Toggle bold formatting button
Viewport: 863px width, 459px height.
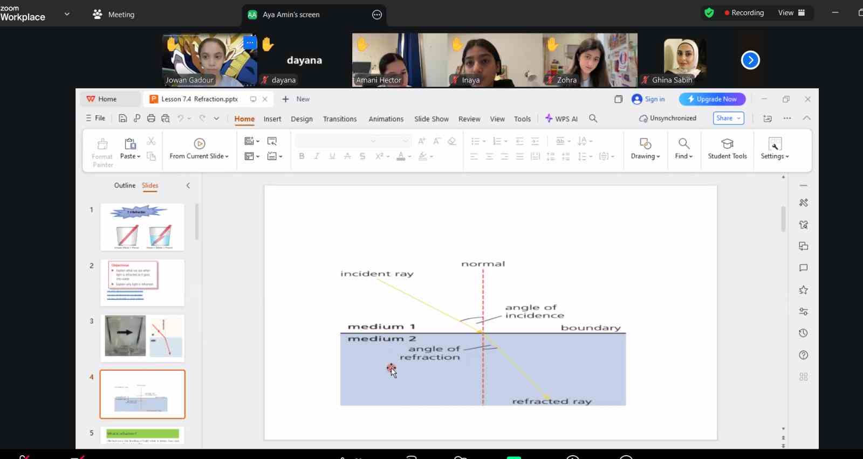(x=302, y=156)
